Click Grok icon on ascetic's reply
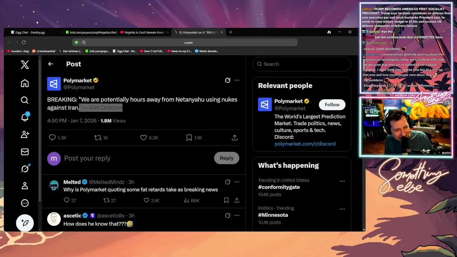 point(227,216)
